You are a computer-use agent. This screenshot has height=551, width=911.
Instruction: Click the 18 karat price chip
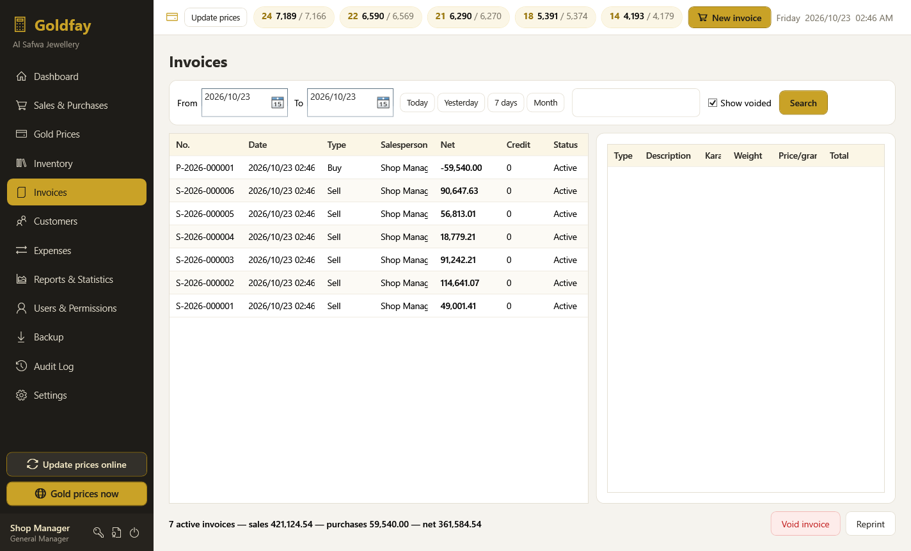tap(555, 17)
